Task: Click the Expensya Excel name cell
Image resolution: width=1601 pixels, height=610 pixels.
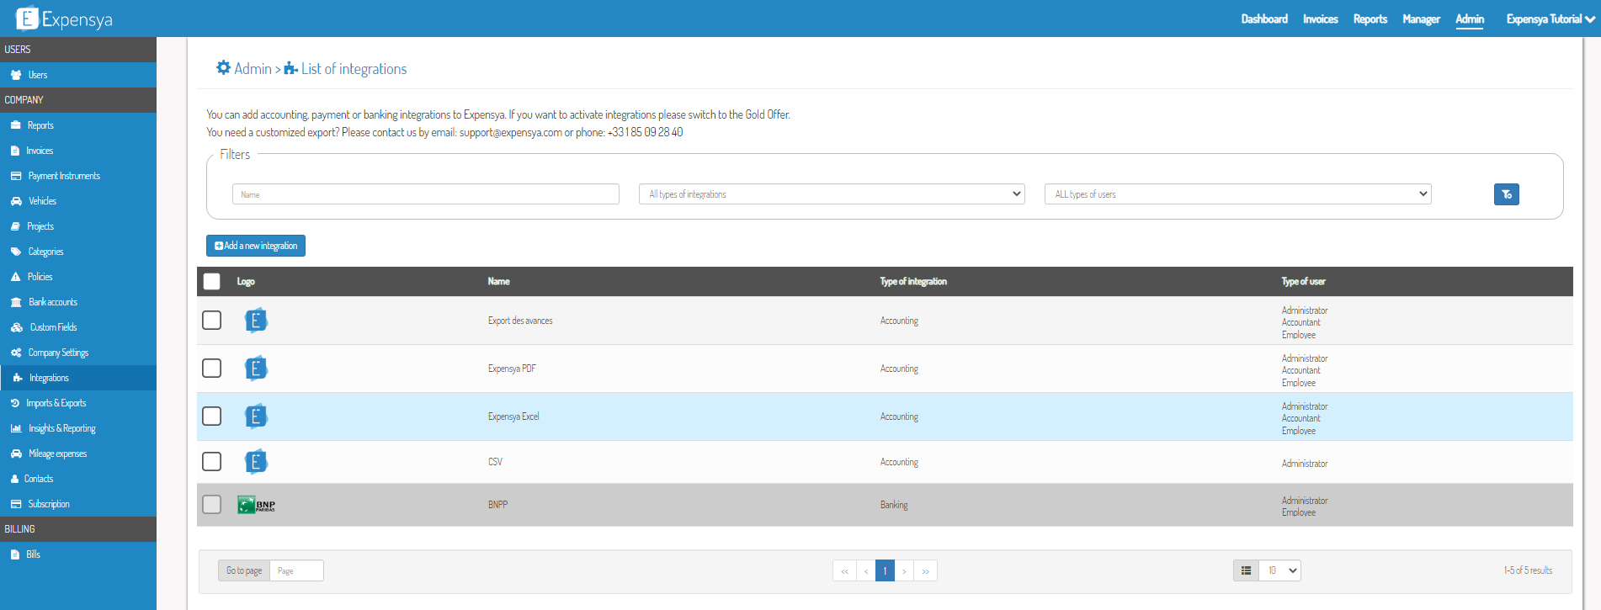Action: click(513, 416)
